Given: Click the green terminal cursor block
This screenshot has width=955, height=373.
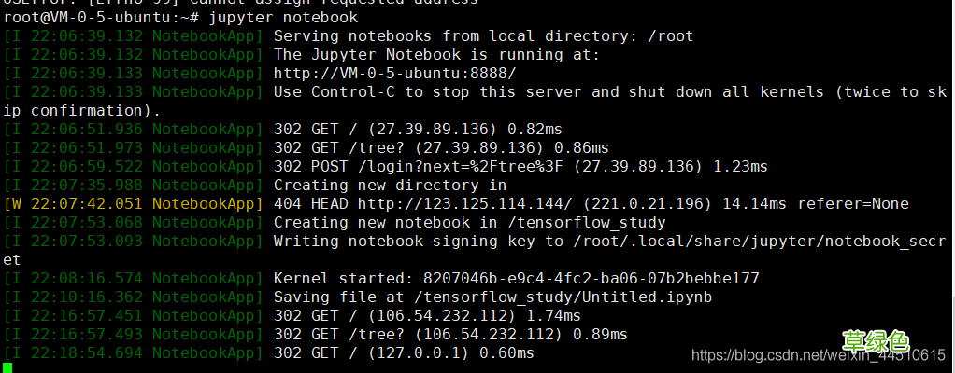Looking at the screenshot, I should 8,367.
